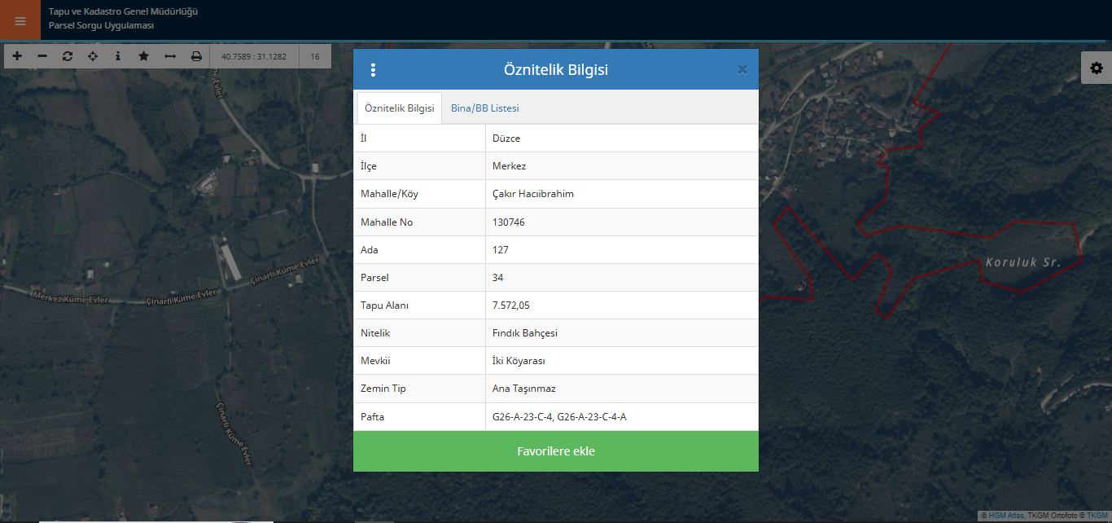This screenshot has width=1112, height=523.
Task: Select the distance measure arrow tool
Action: point(170,56)
